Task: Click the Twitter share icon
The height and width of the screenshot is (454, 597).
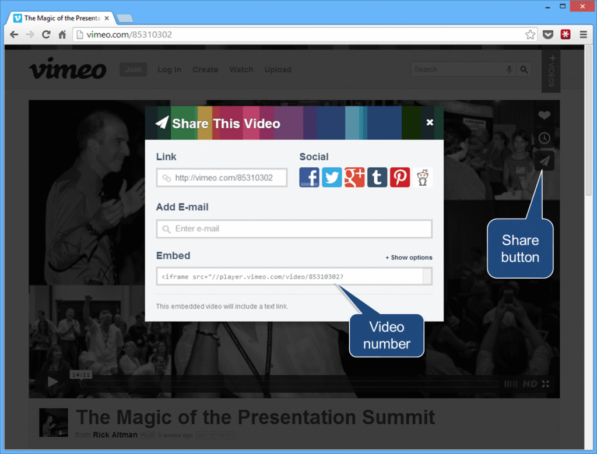Action: pyautogui.click(x=332, y=177)
